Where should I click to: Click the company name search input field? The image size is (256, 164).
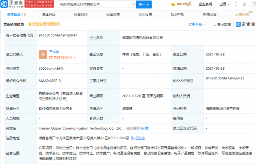(x=95, y=4)
